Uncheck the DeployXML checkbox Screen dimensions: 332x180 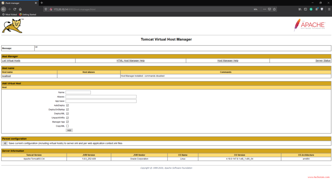coord(67,114)
